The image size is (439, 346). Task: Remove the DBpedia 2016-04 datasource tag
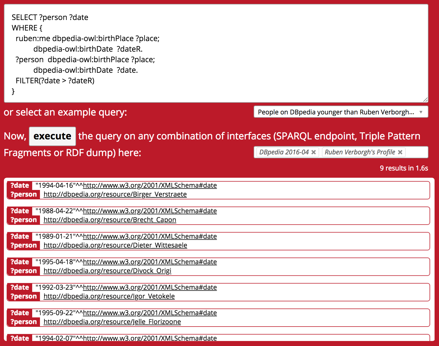(314, 152)
